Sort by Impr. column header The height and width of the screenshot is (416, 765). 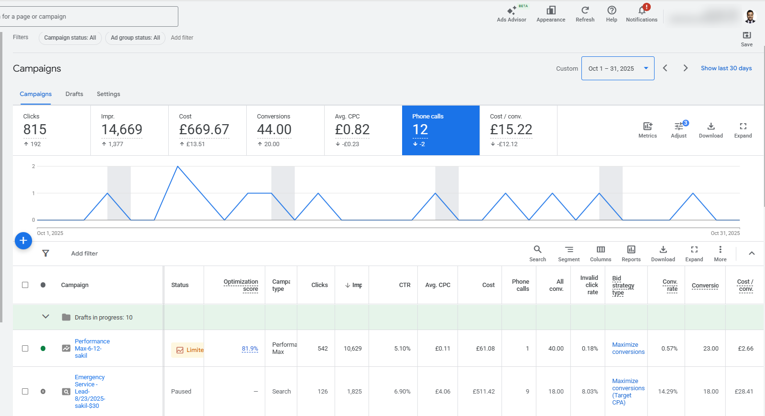(353, 285)
